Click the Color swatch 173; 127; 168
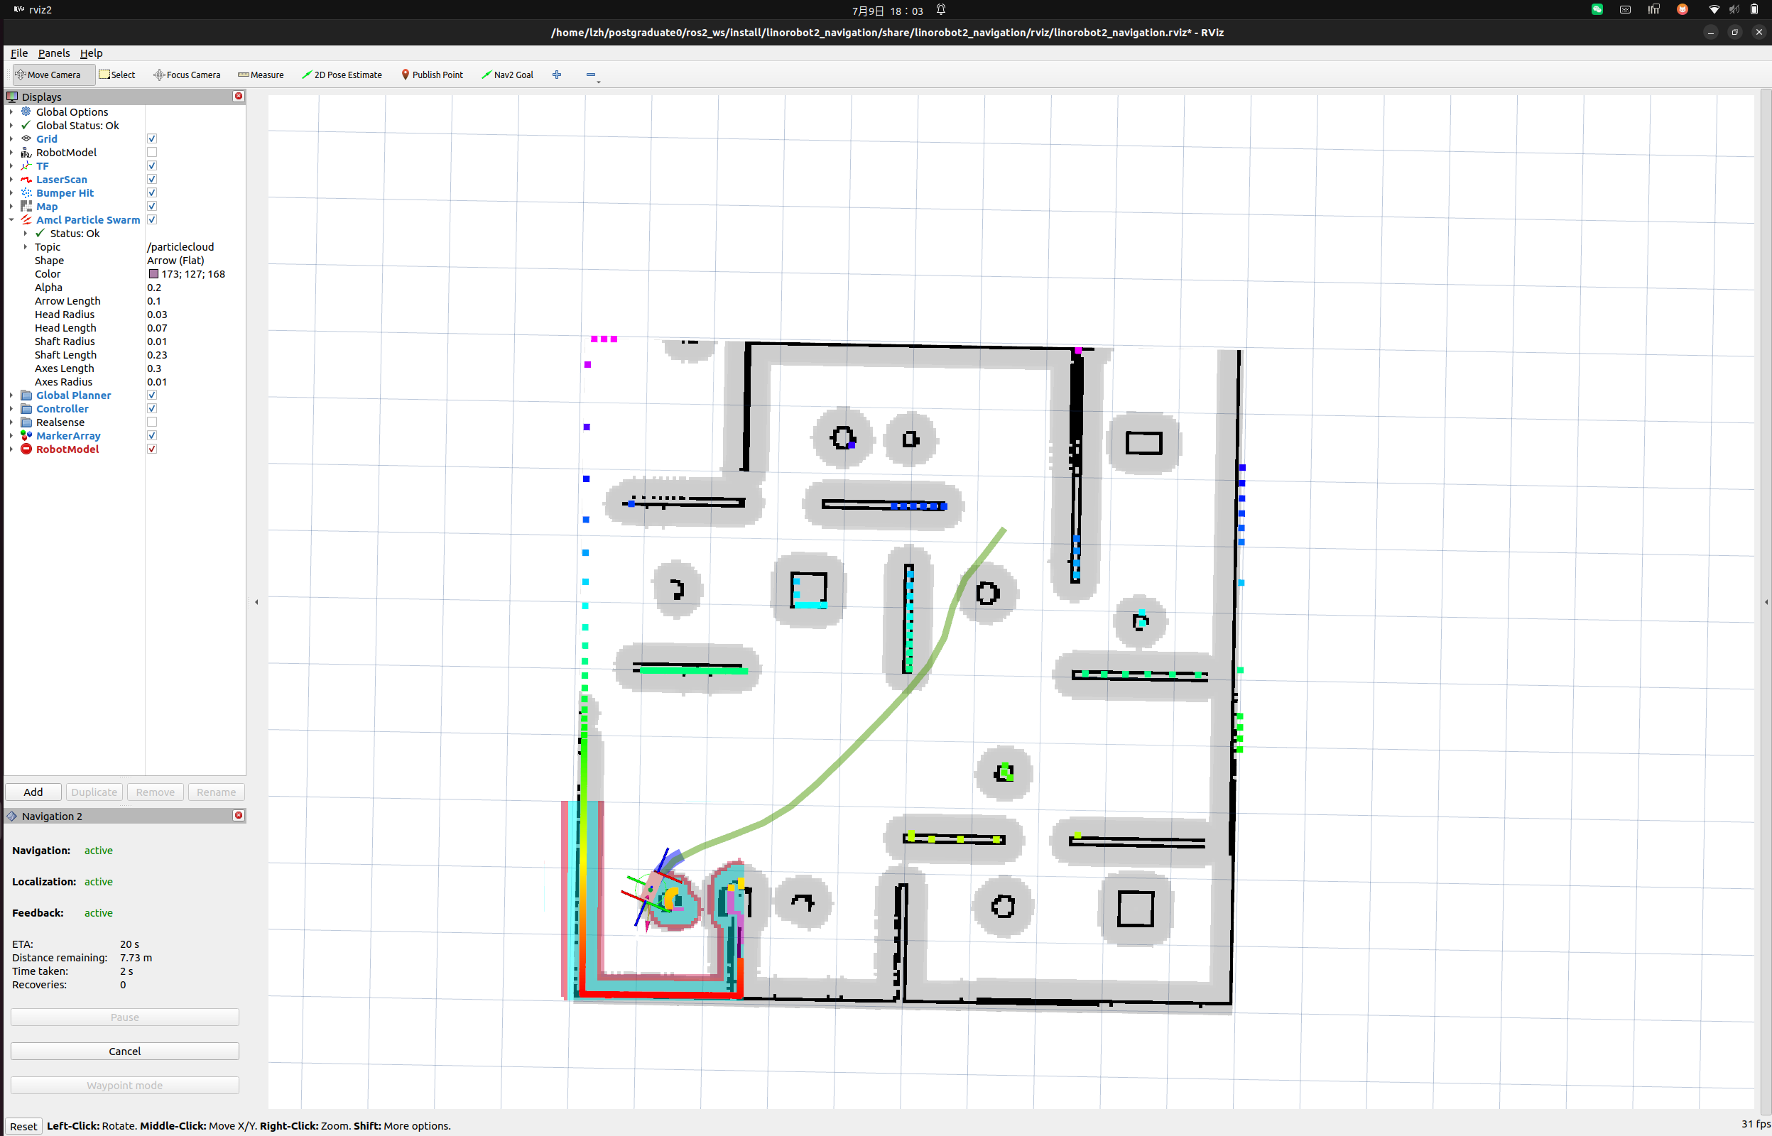The height and width of the screenshot is (1136, 1772). coord(154,273)
